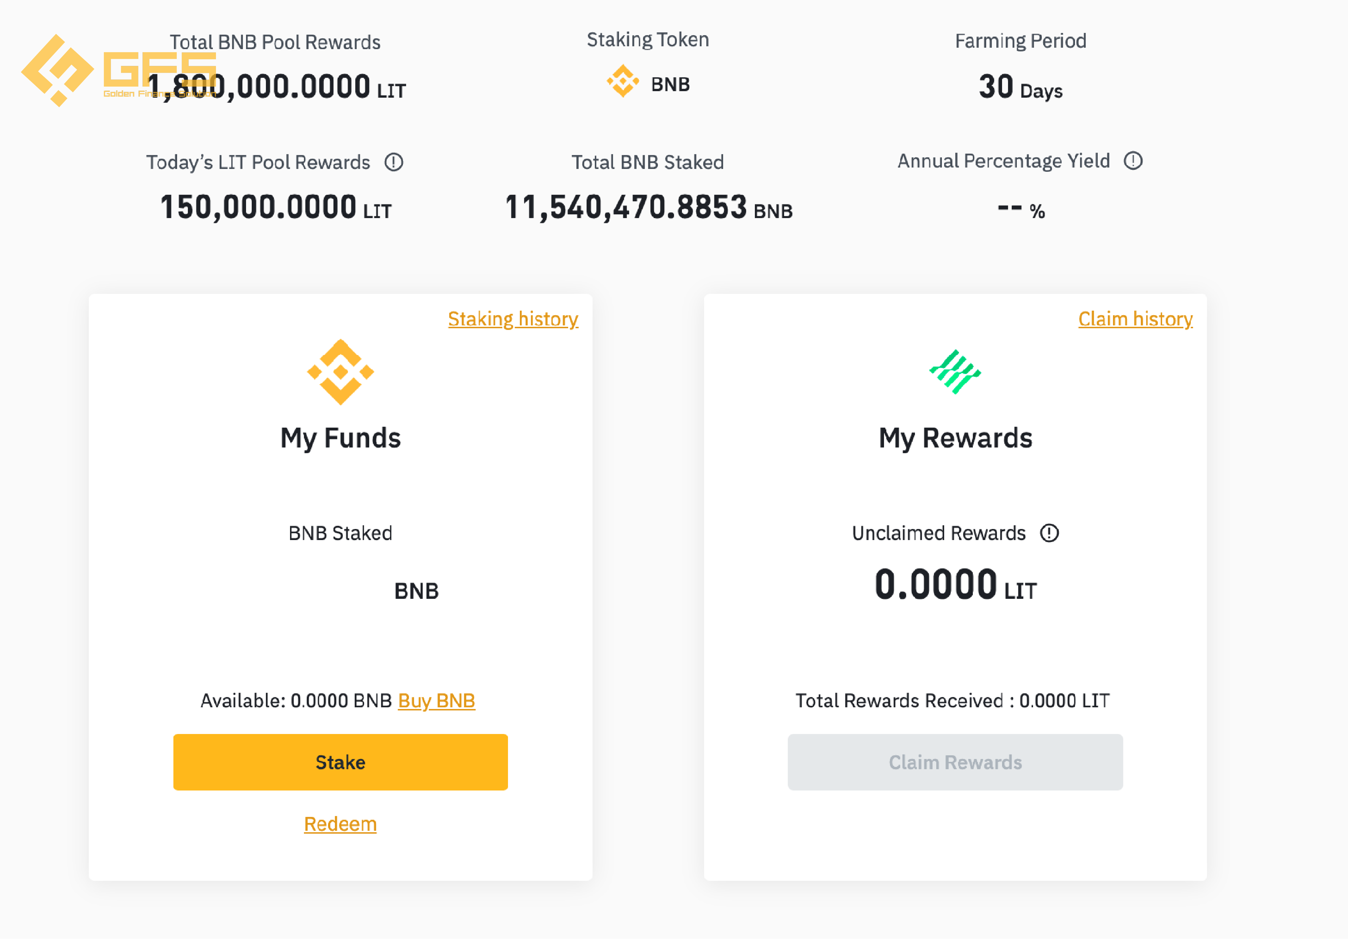Open the Claim history link
The width and height of the screenshot is (1348, 939).
1135,319
